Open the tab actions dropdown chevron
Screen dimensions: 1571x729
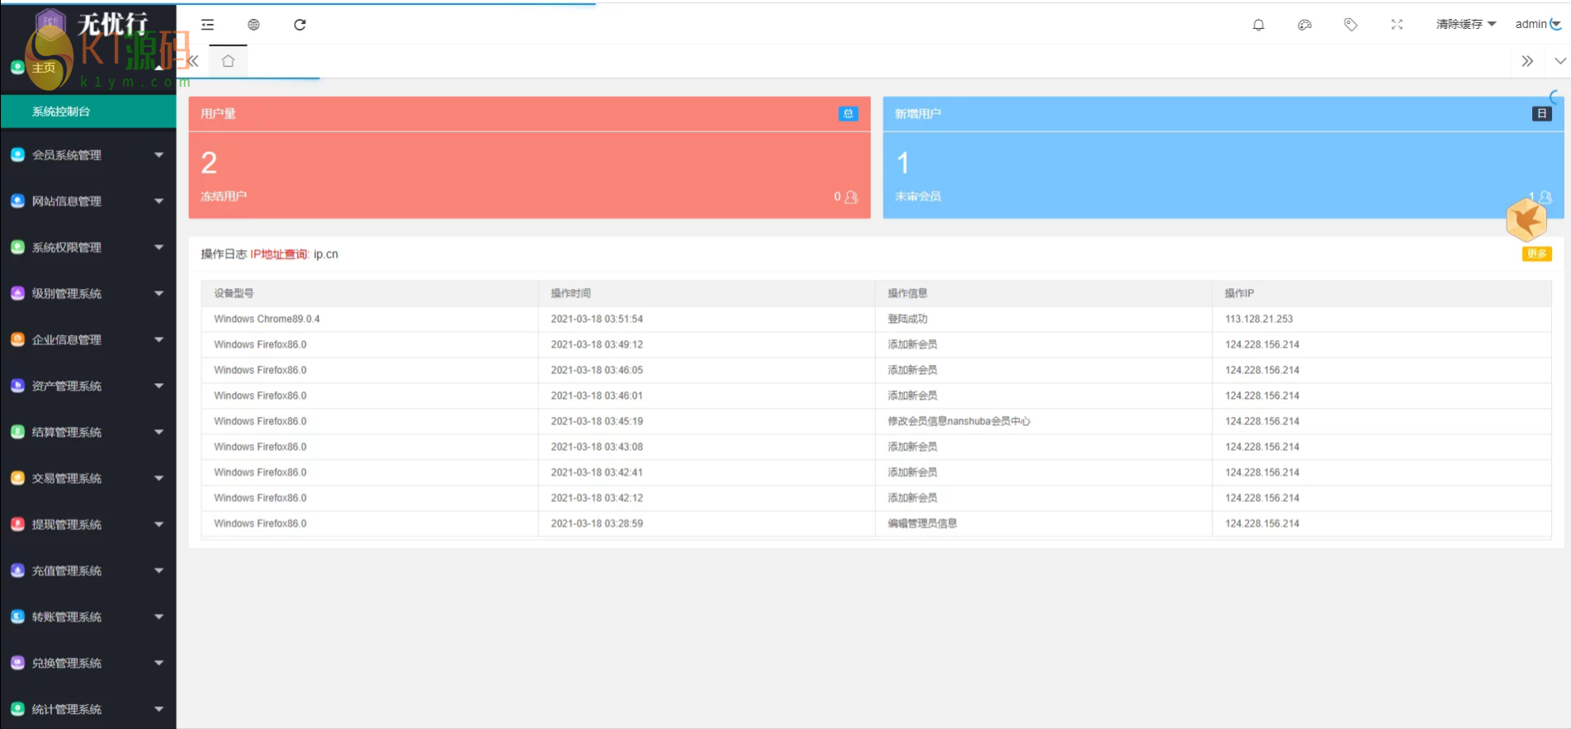(1559, 61)
